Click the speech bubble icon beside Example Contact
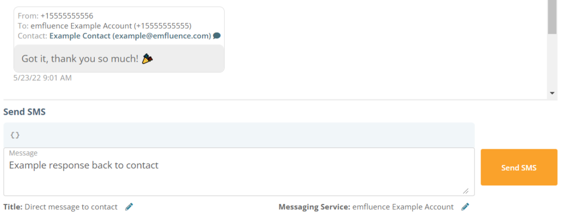Image resolution: width=561 pixels, height=223 pixels. click(216, 36)
